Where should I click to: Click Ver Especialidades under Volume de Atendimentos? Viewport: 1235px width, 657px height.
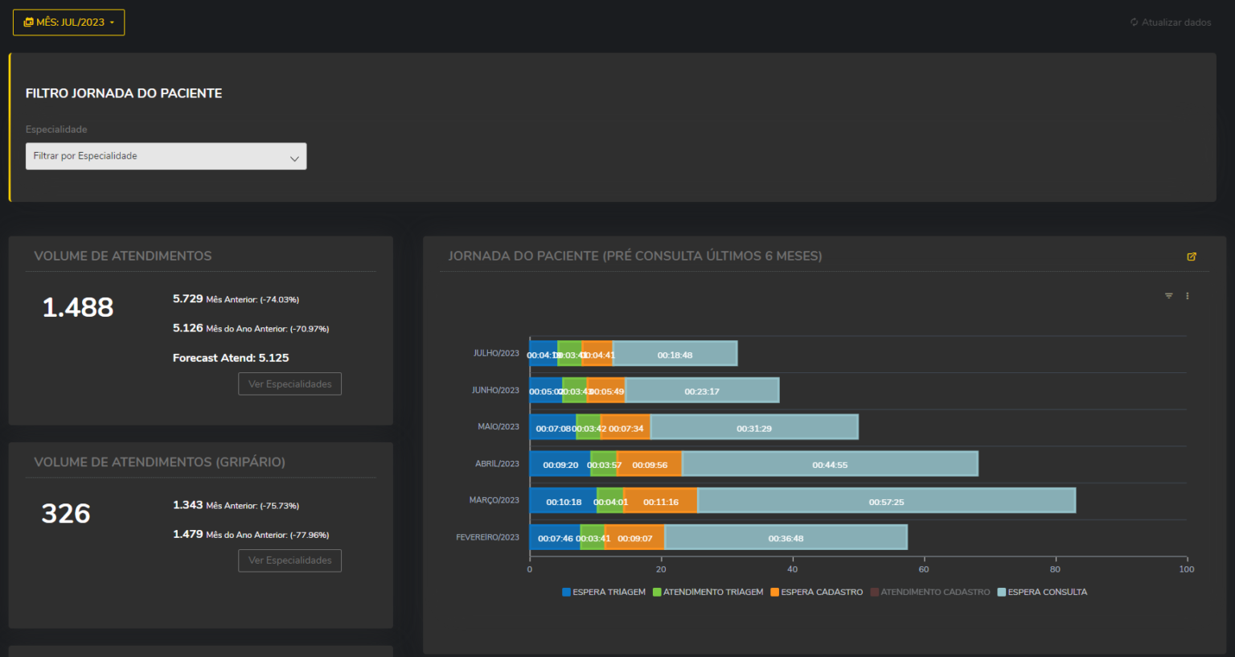(x=289, y=384)
